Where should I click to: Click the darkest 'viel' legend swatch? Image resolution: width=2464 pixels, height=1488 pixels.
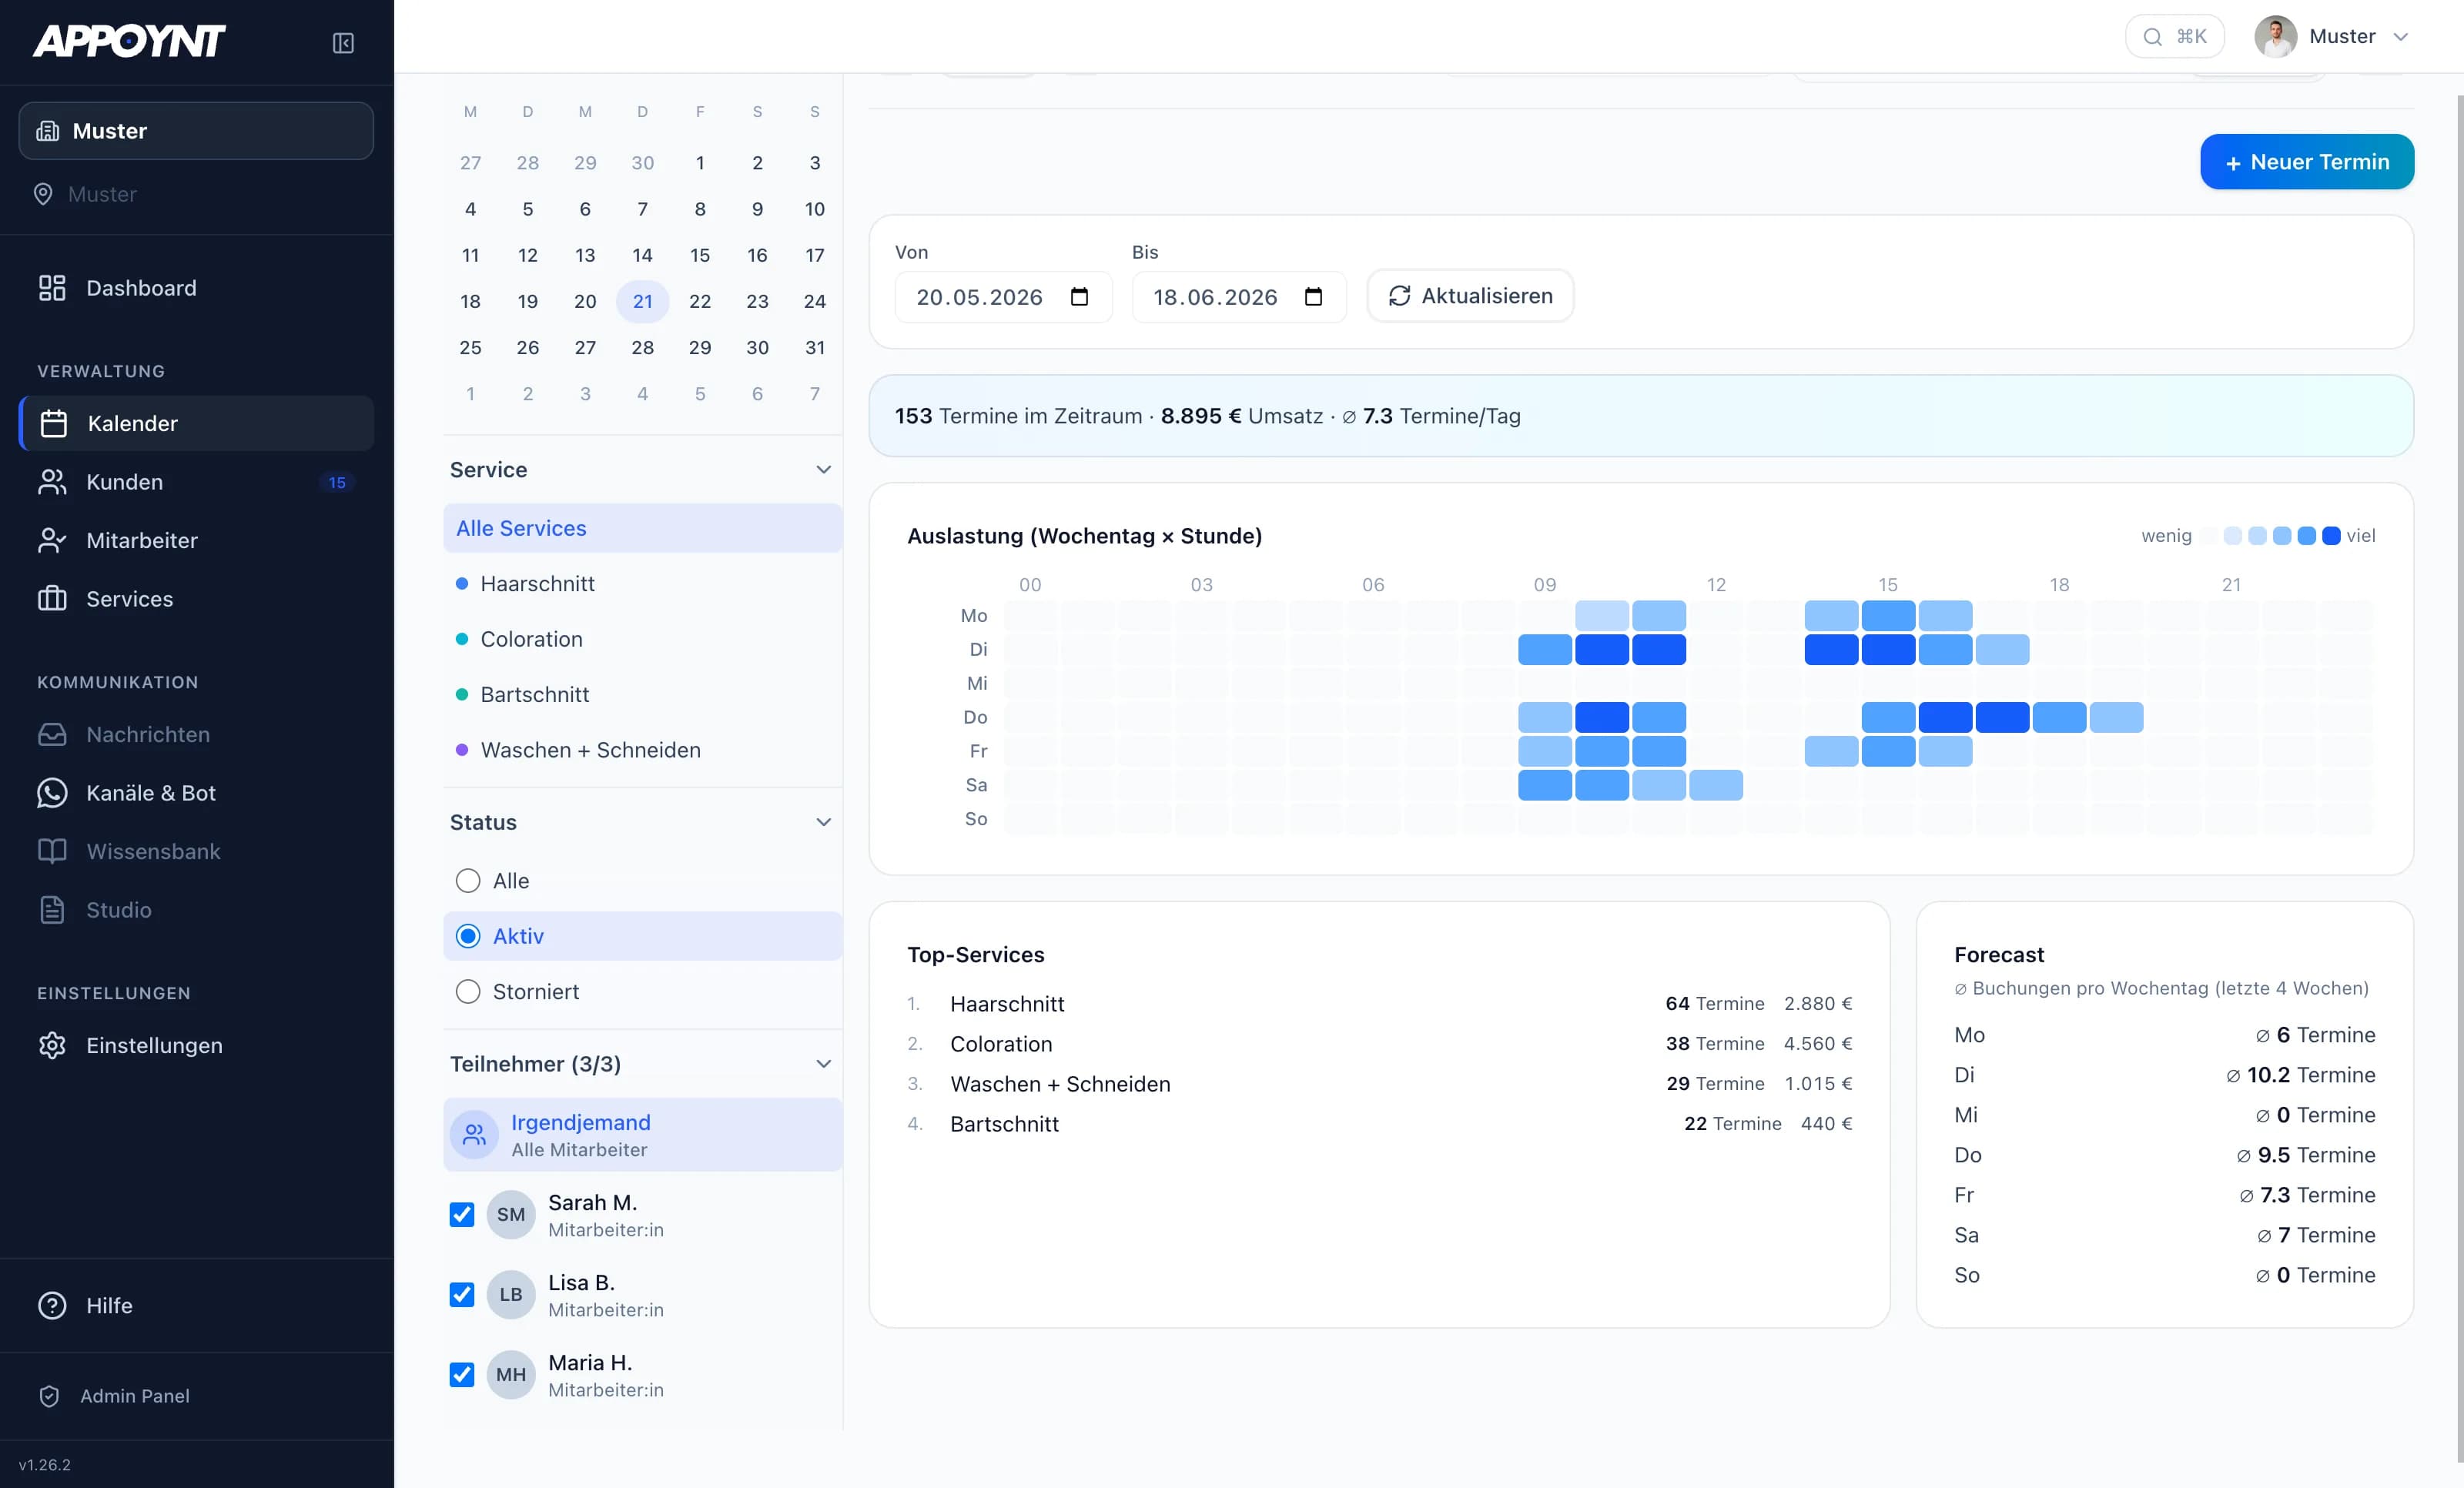(2331, 536)
